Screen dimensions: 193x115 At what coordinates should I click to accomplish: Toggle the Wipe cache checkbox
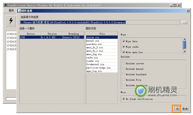point(124,47)
